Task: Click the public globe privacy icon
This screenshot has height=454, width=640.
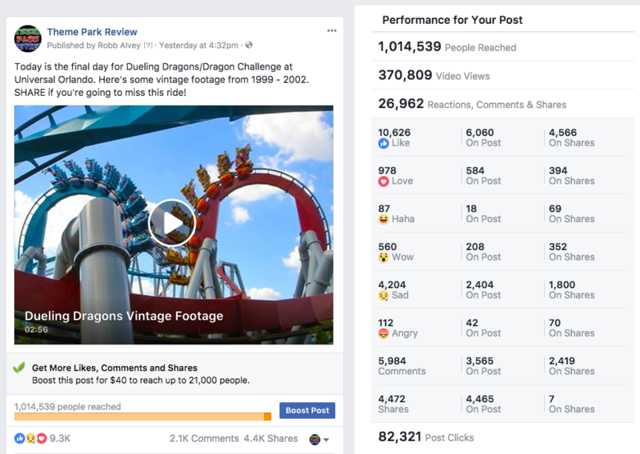Action: click(x=250, y=45)
